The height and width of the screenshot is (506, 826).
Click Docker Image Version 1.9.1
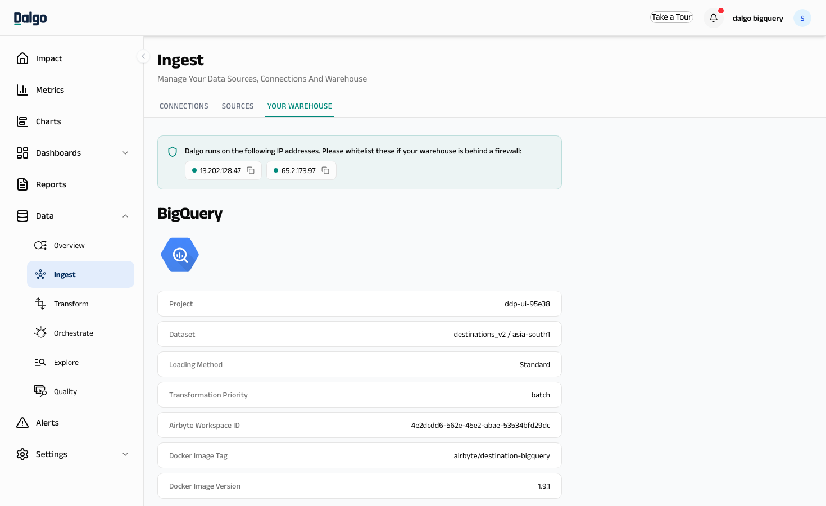544,486
